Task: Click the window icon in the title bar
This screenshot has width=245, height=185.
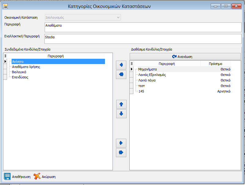Action: click(x=5, y=6)
